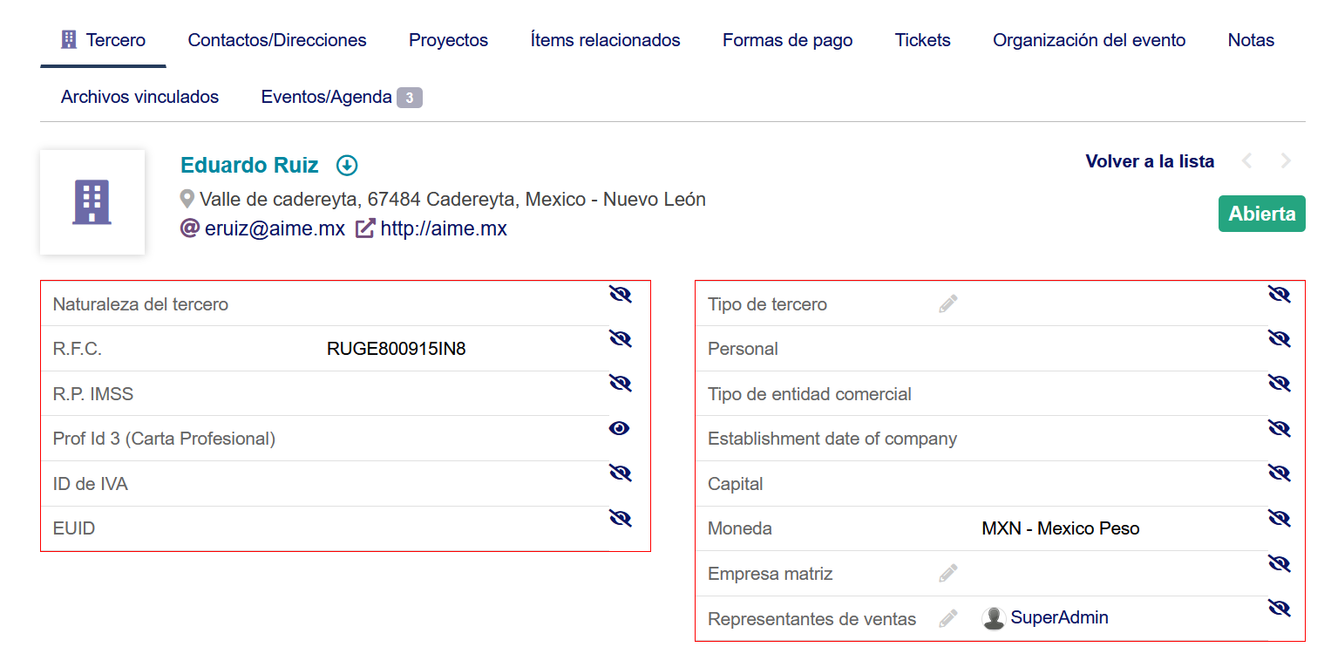Toggle visibility of EUID field
Viewport: 1331px width, 647px height.
[x=620, y=518]
